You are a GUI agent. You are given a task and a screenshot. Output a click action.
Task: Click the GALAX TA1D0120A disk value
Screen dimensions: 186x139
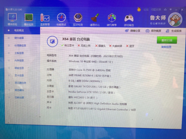(x=94, y=87)
